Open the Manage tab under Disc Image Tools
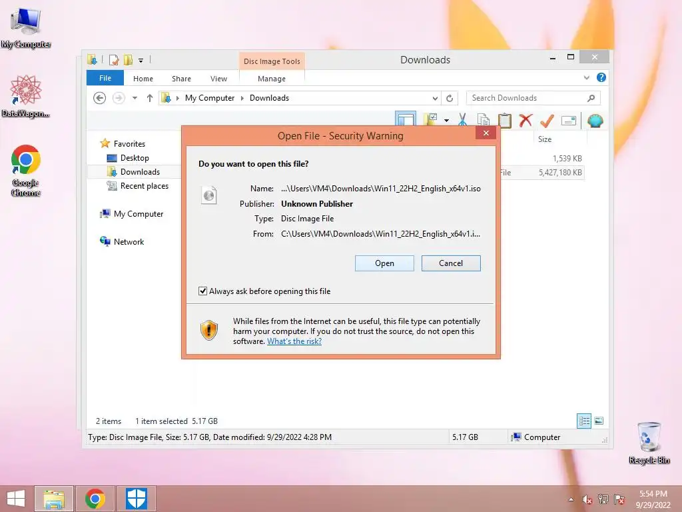The image size is (682, 512). point(272,79)
